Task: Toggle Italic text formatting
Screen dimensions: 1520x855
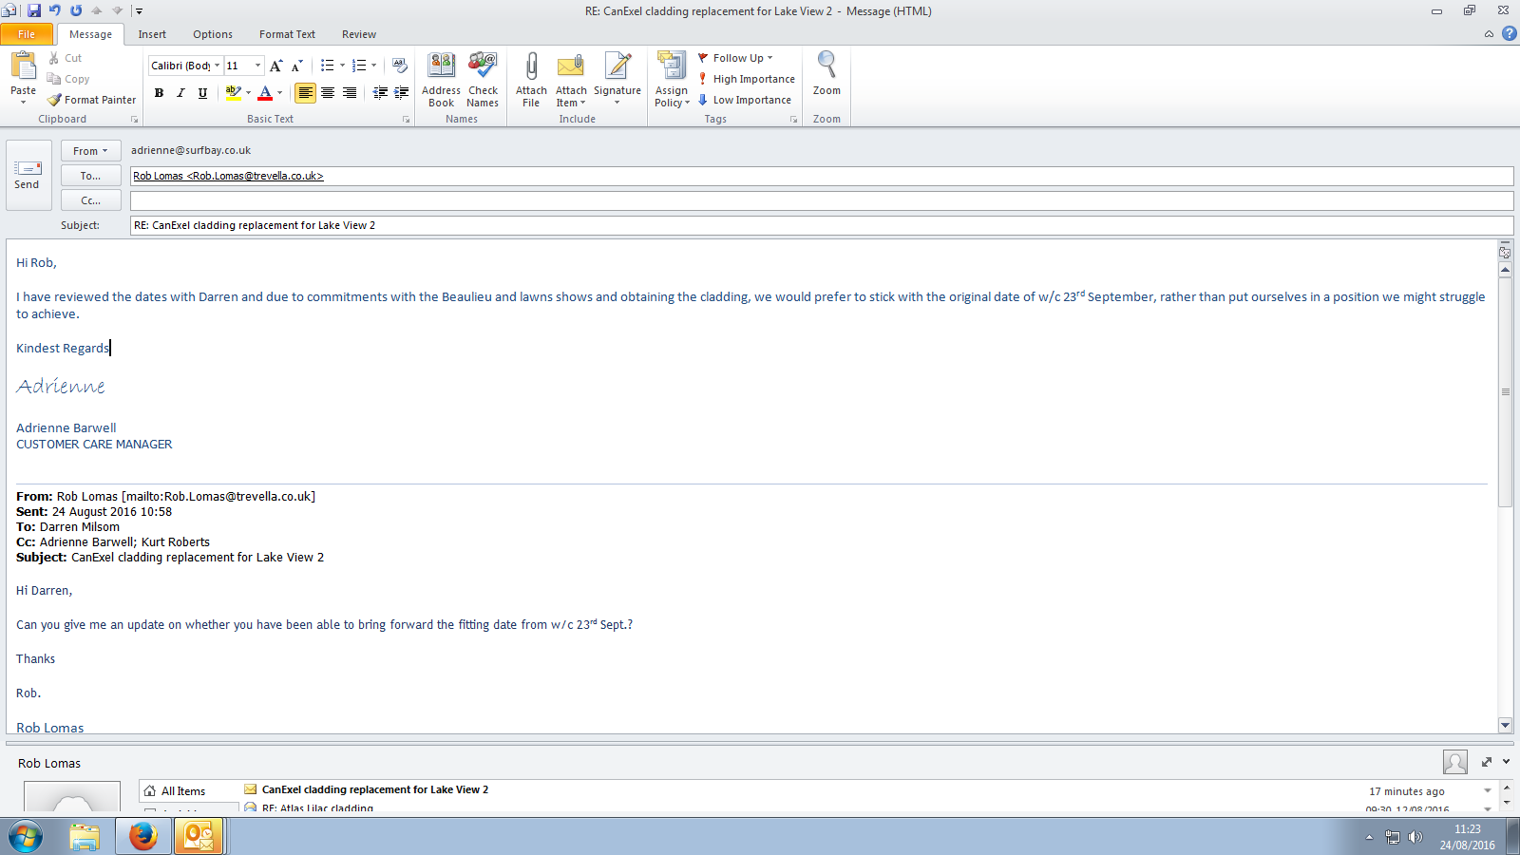Action: (x=180, y=93)
